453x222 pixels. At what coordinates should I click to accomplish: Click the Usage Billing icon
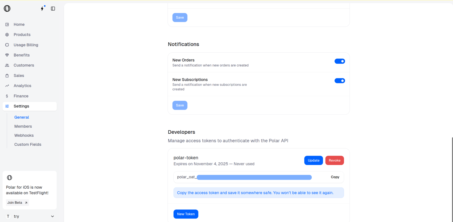click(7, 45)
